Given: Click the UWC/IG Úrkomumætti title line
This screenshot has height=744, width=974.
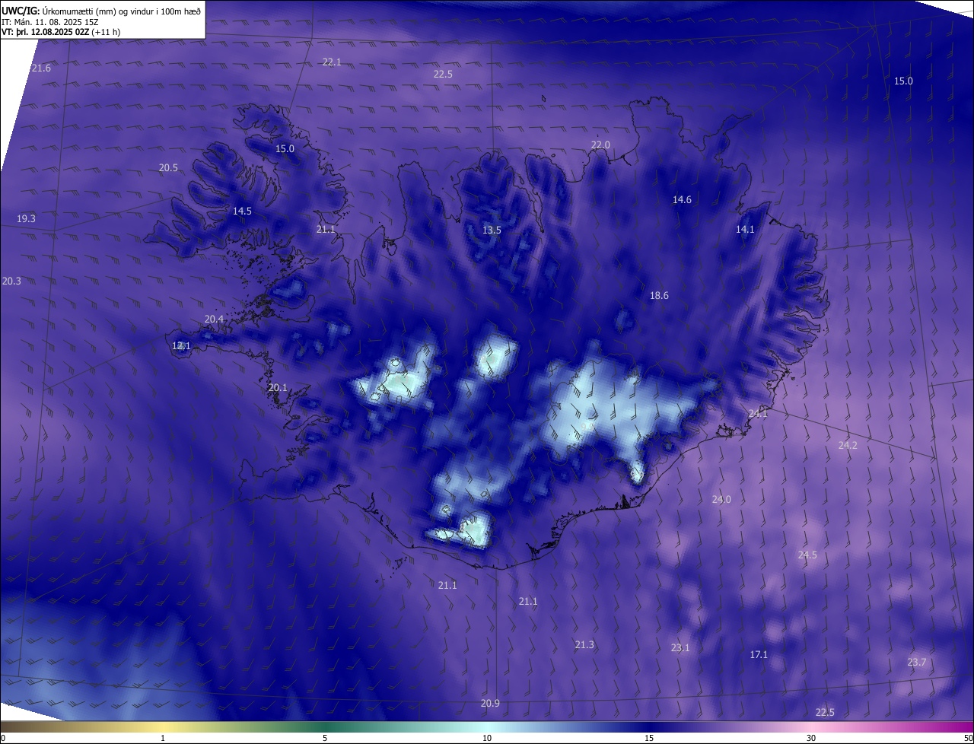Looking at the screenshot, I should click(102, 11).
